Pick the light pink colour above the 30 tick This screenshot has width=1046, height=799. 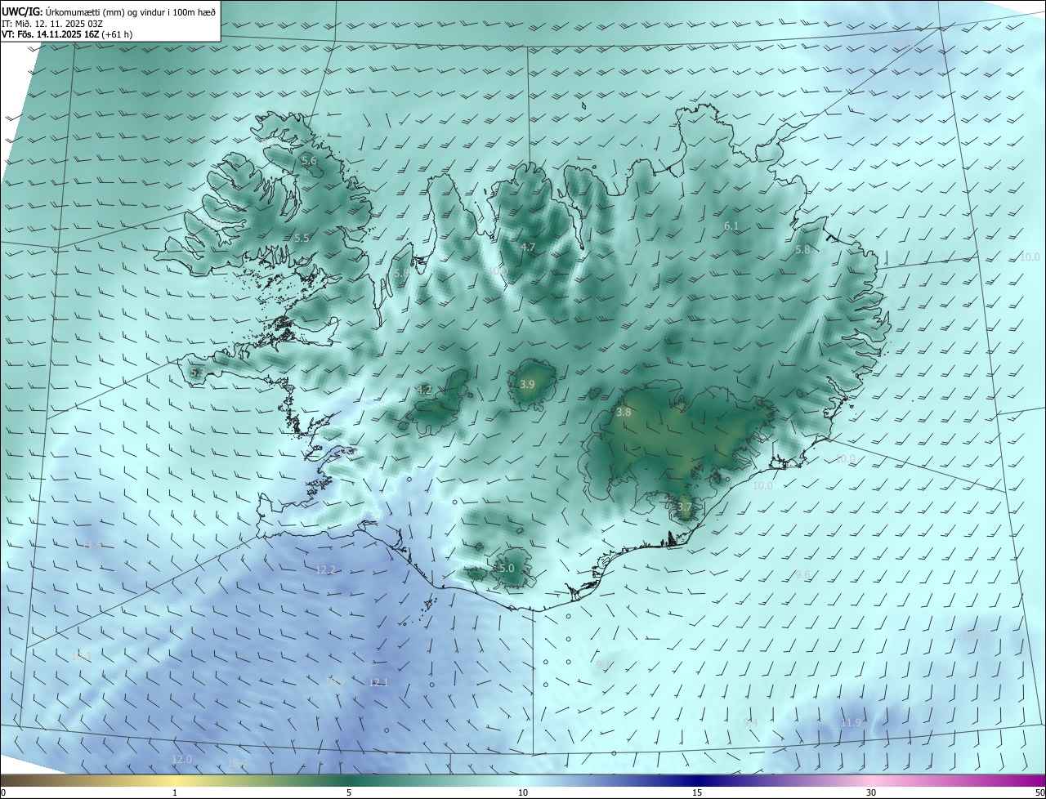(x=871, y=780)
